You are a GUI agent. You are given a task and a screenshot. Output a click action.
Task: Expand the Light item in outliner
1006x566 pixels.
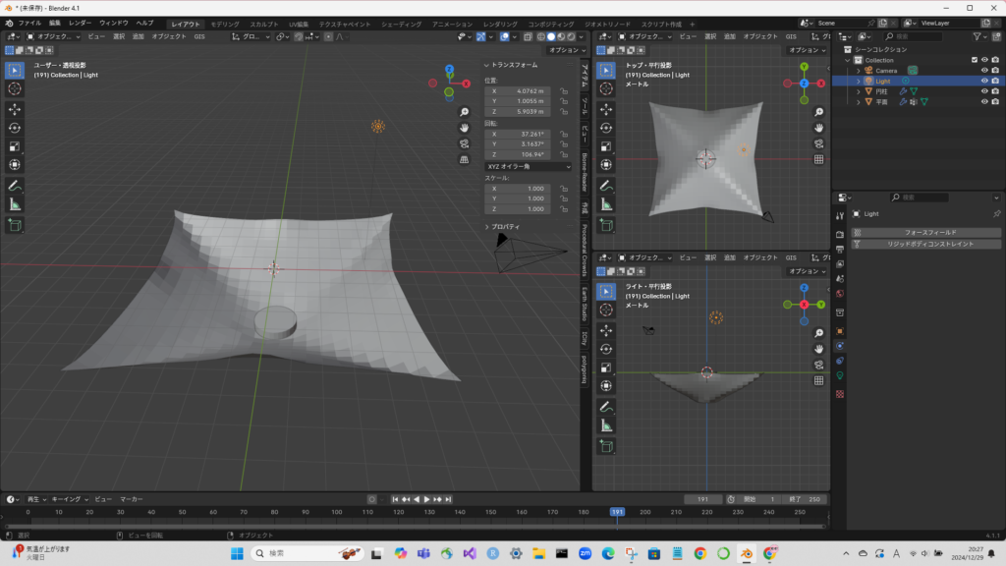pyautogui.click(x=858, y=81)
